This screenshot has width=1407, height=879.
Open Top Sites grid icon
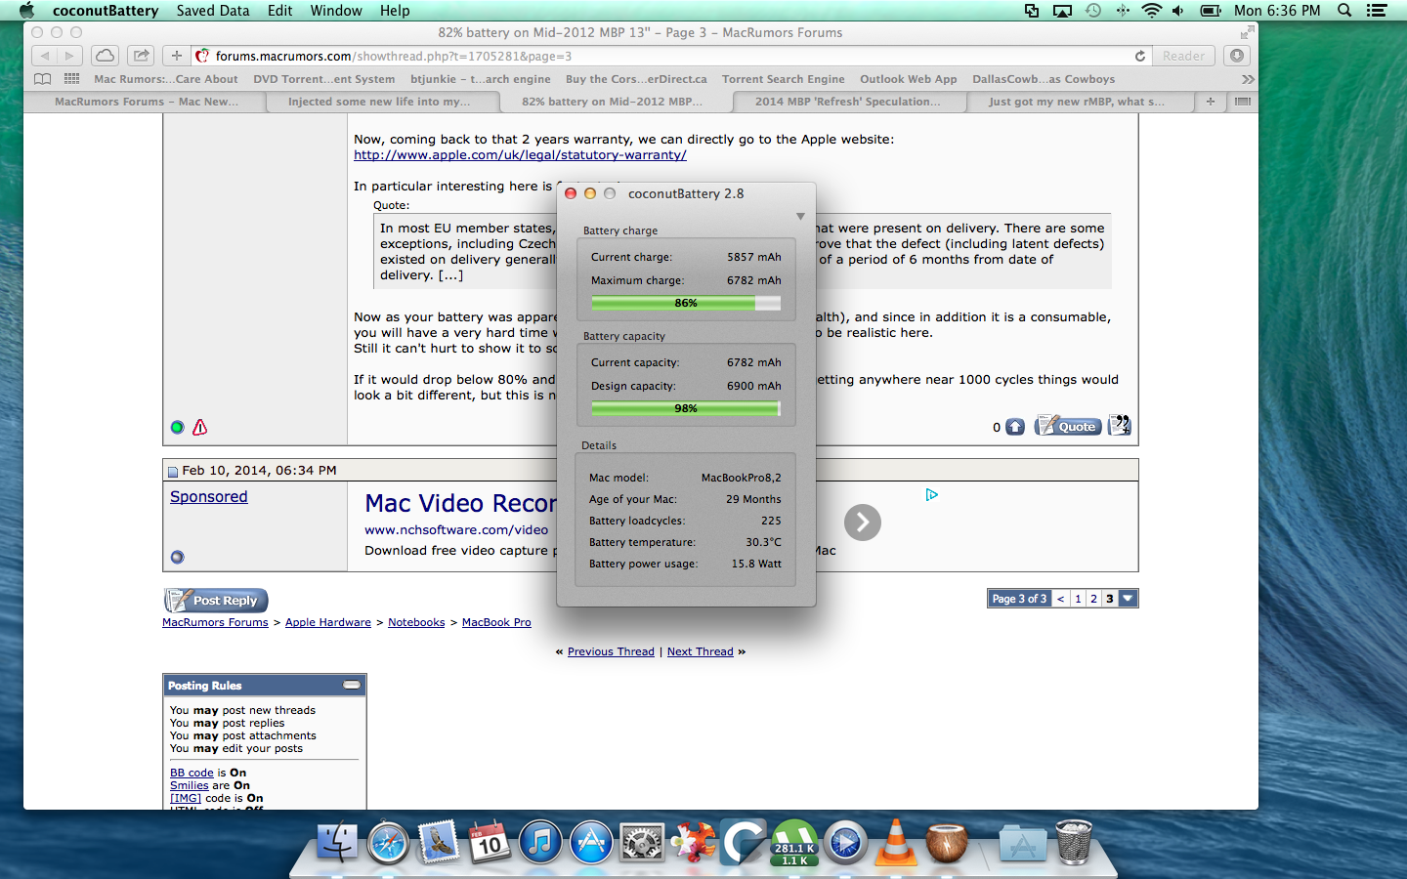(x=71, y=79)
